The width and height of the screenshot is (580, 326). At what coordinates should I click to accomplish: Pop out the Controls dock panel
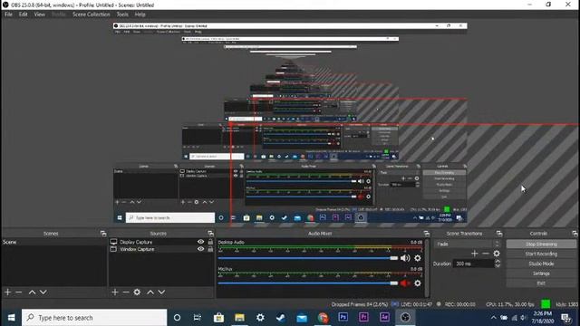pyautogui.click(x=575, y=234)
